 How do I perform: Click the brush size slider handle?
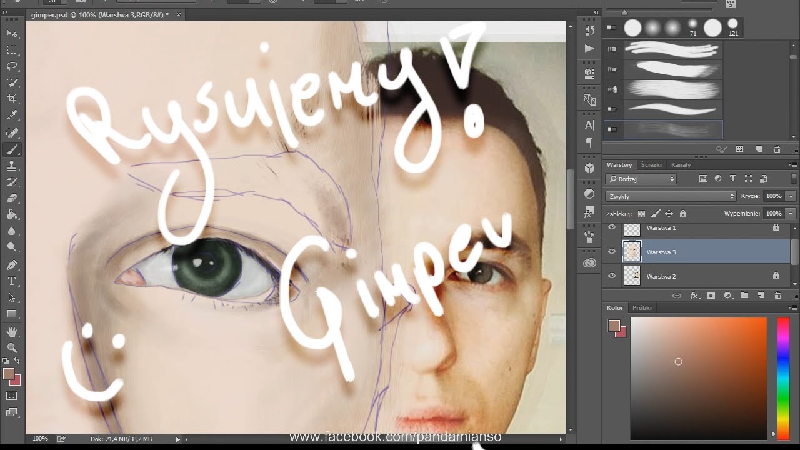624,12
